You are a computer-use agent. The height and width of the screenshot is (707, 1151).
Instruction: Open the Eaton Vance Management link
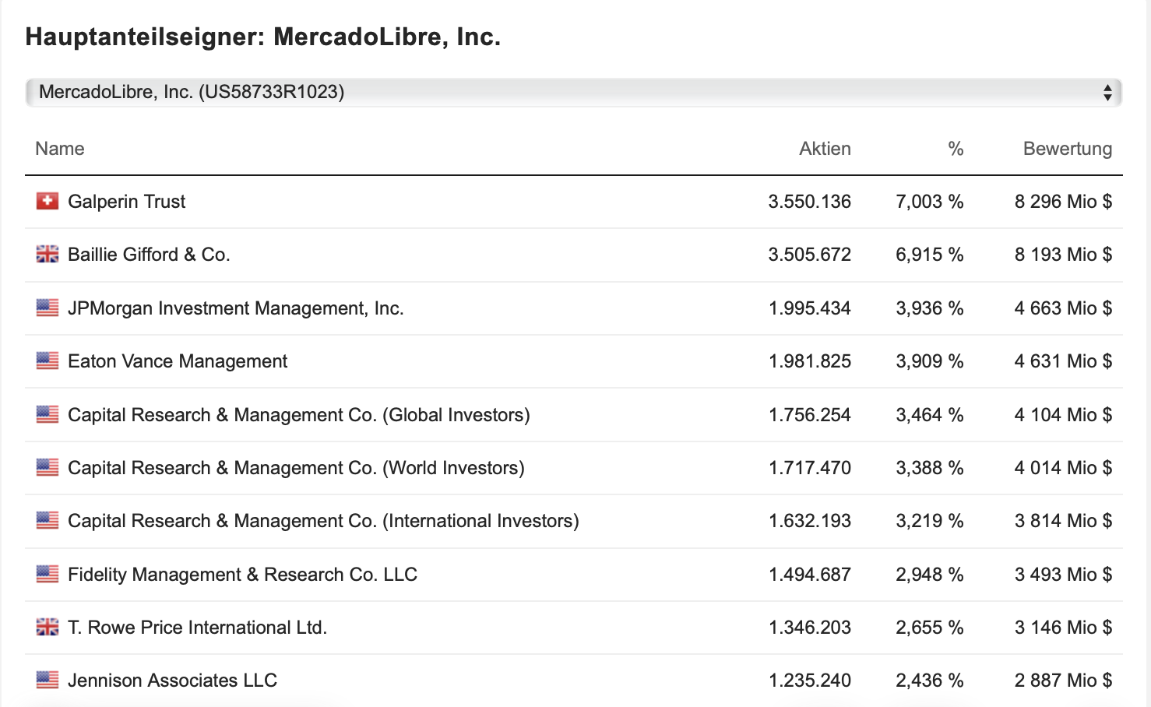click(178, 361)
